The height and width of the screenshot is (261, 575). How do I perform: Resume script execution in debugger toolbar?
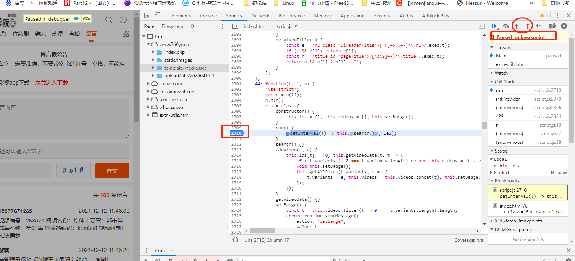(x=495, y=26)
